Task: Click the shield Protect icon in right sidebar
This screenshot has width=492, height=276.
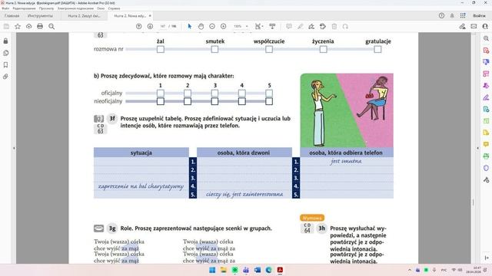Action: [486, 168]
